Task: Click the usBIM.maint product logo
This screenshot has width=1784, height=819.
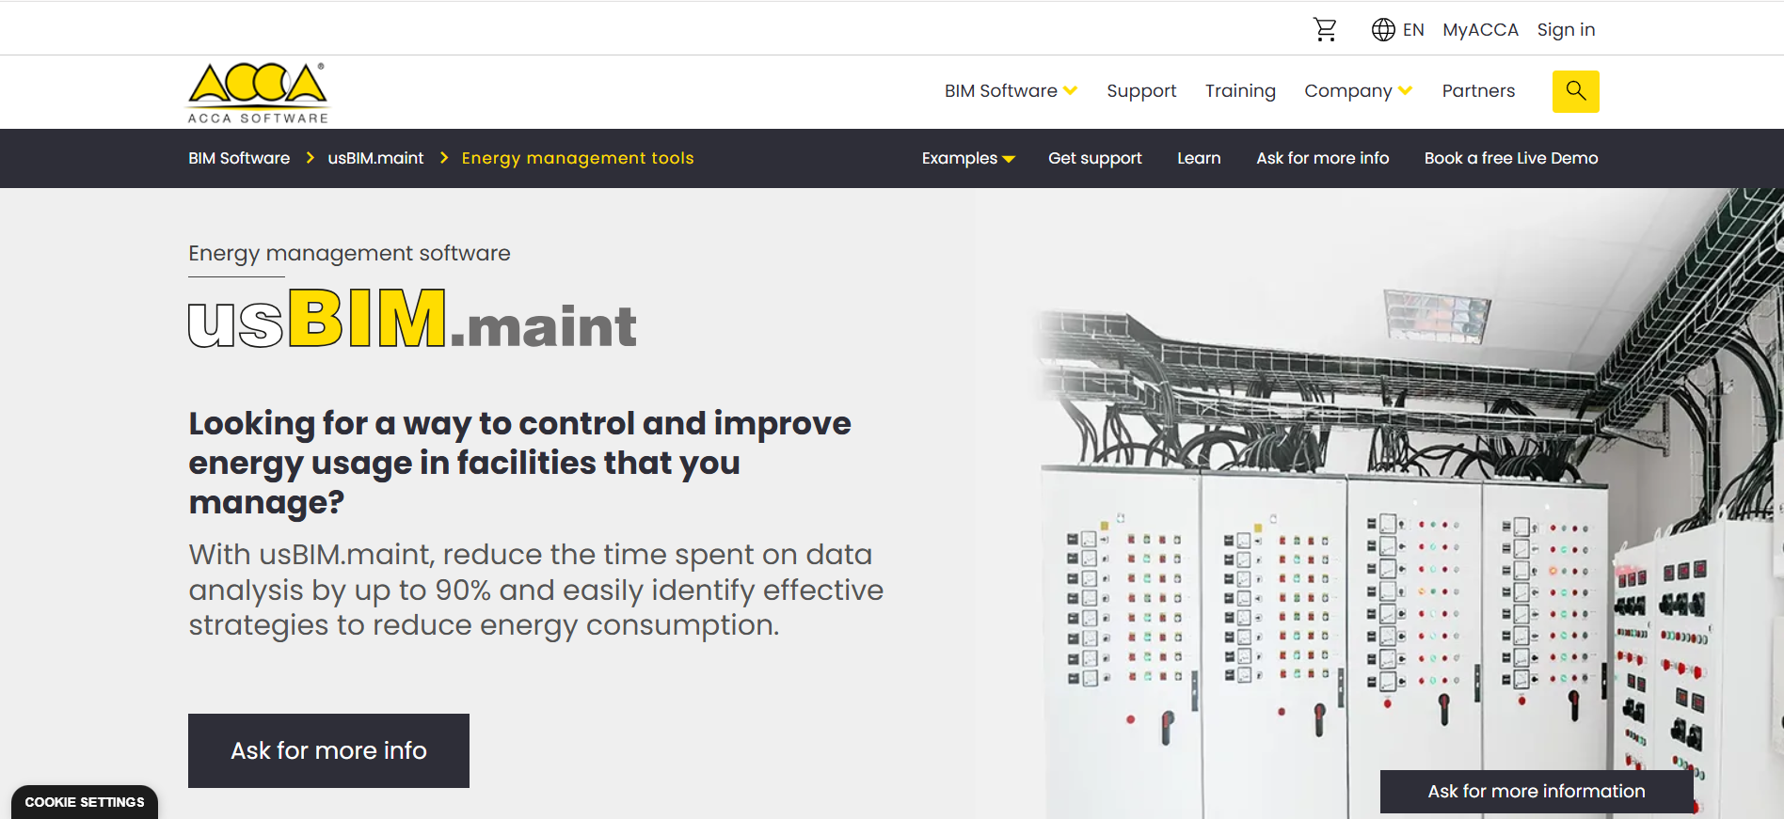Action: 412,320
